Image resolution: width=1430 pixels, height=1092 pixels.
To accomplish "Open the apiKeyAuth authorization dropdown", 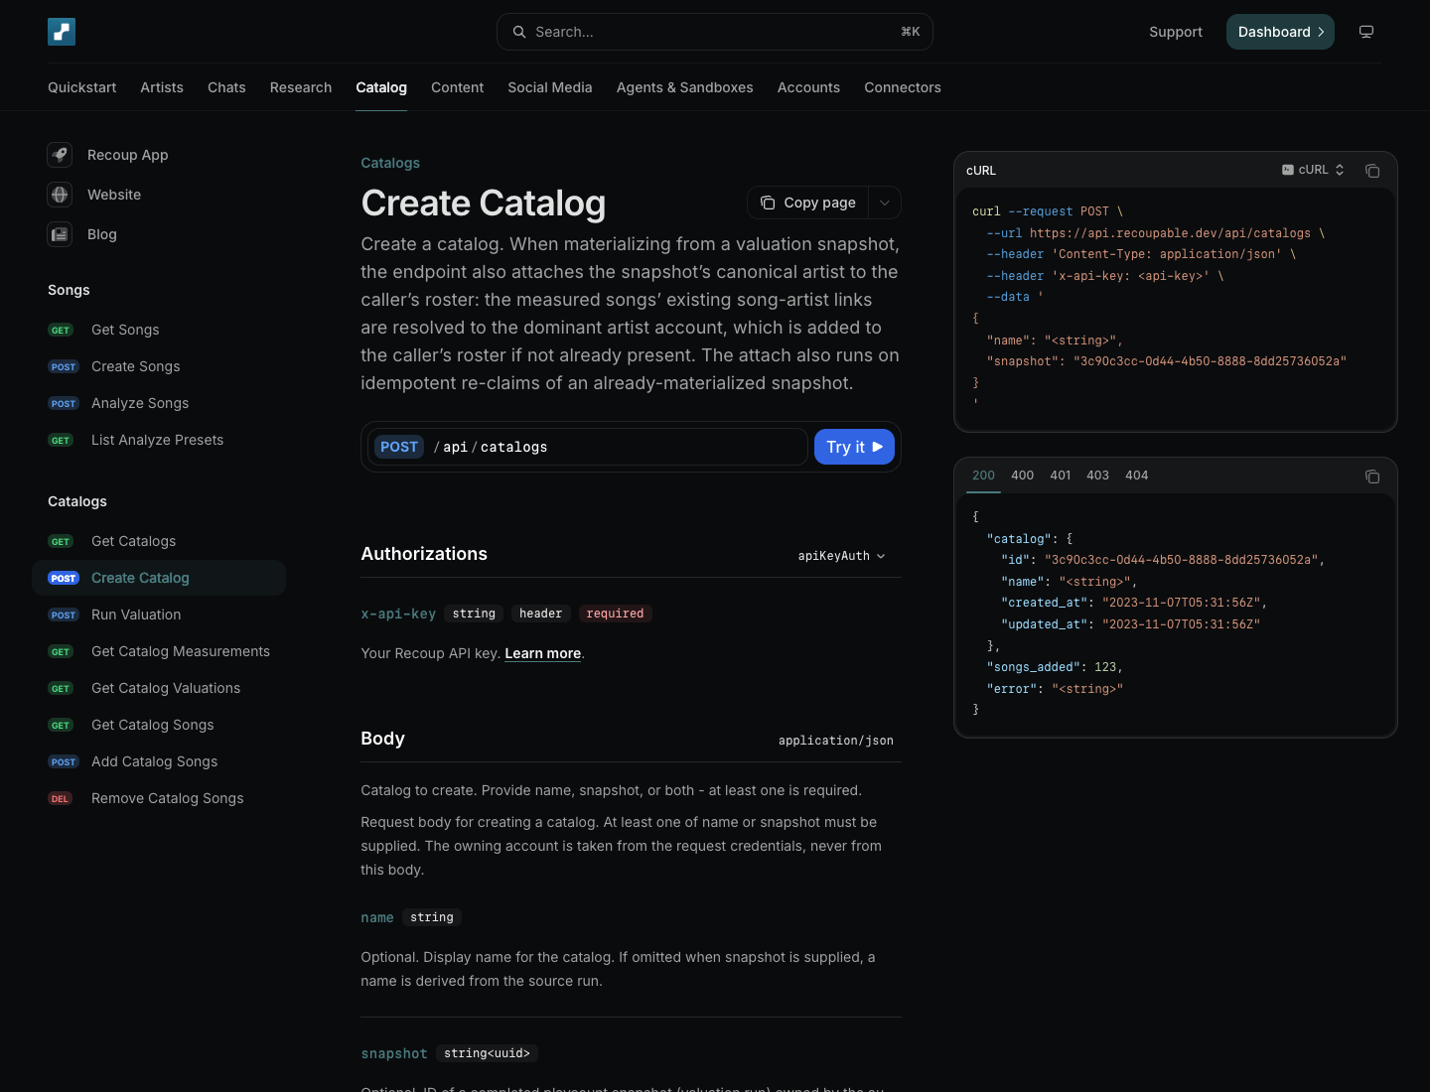I will (842, 556).
